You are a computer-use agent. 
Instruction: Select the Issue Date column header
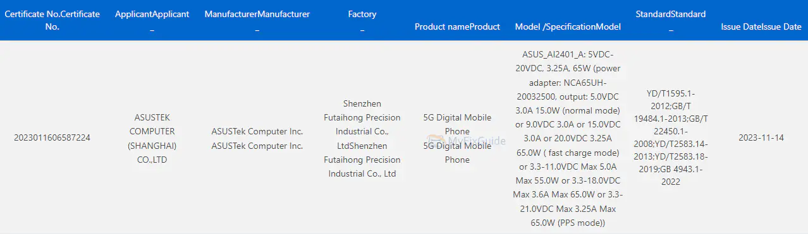[x=761, y=26]
